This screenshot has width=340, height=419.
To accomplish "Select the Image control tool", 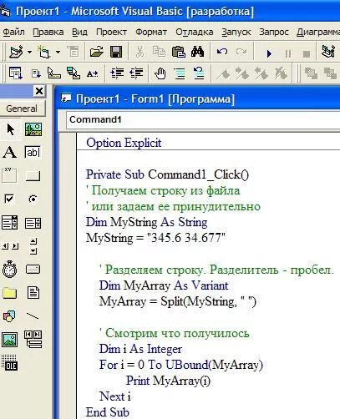I will [10, 340].
